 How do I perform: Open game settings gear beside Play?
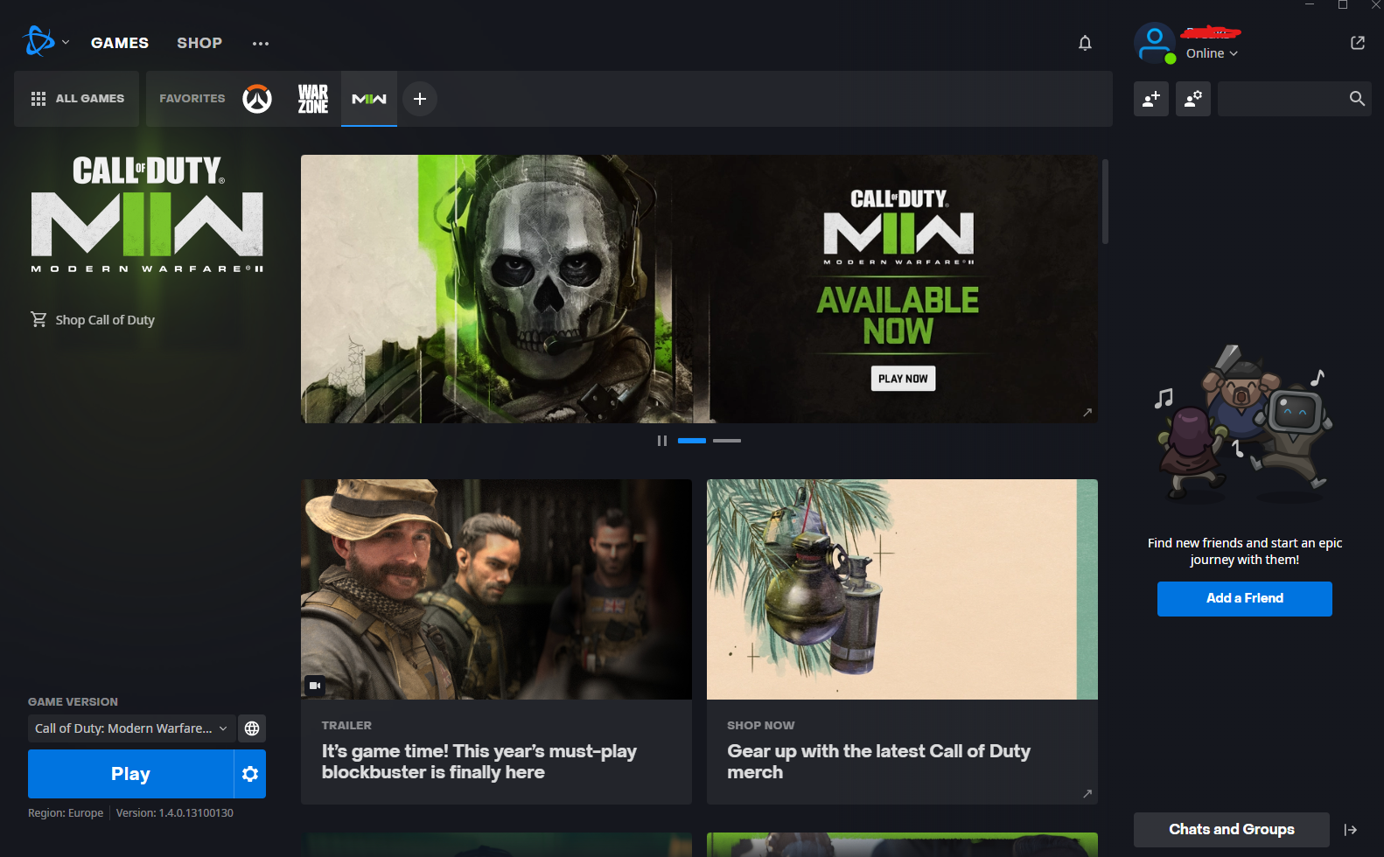[250, 774]
